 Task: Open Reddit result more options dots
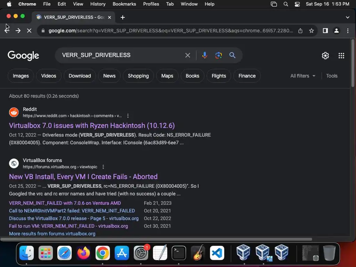(x=128, y=116)
